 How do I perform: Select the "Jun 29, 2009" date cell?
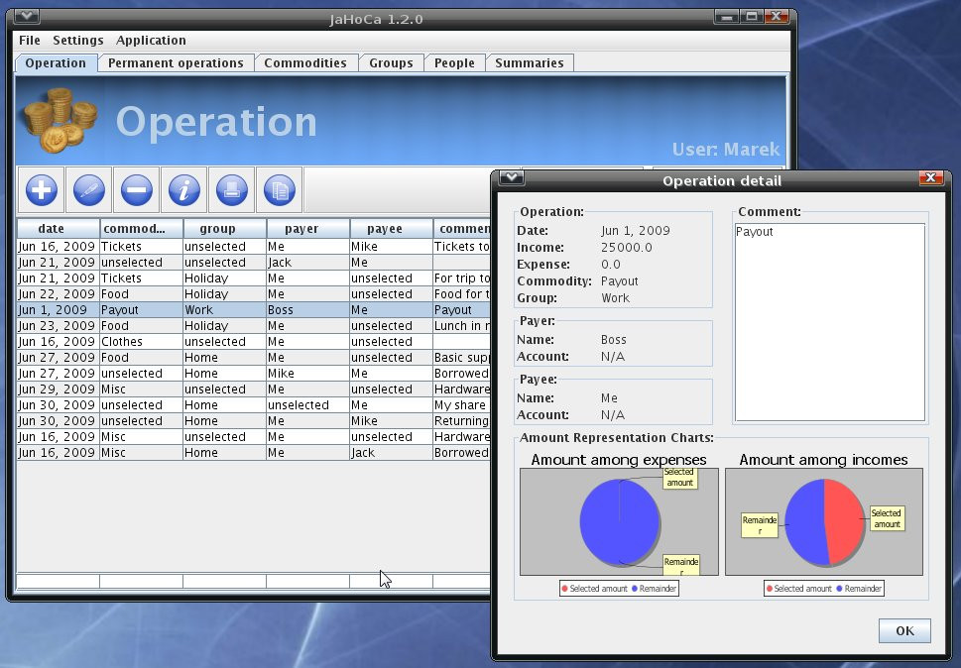click(x=57, y=390)
